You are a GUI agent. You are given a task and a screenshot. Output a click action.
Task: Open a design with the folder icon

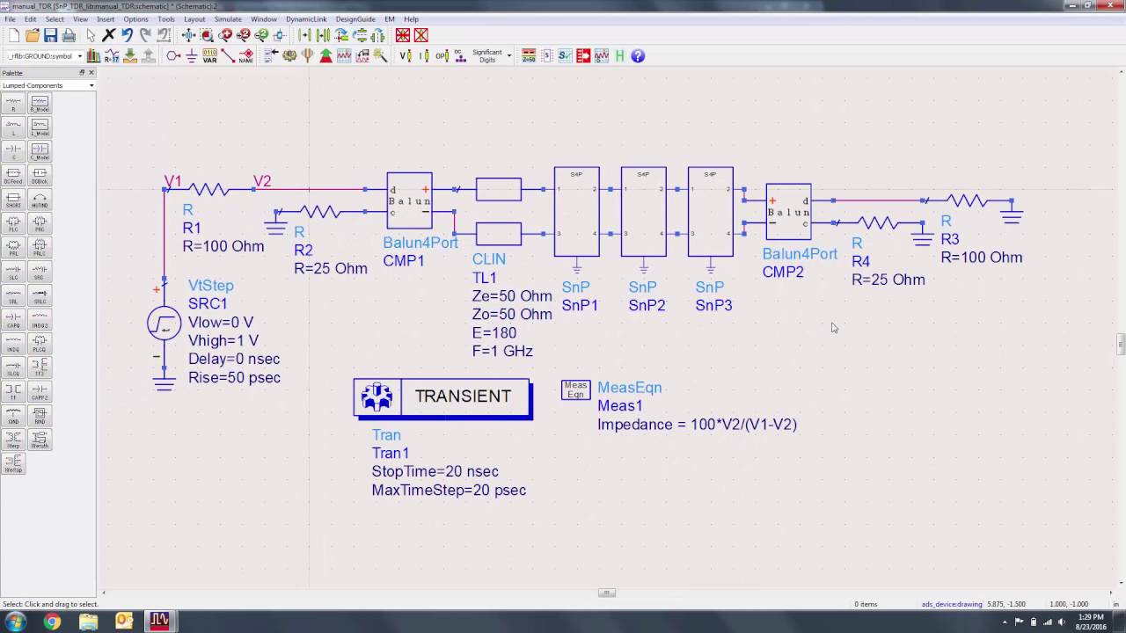[33, 35]
